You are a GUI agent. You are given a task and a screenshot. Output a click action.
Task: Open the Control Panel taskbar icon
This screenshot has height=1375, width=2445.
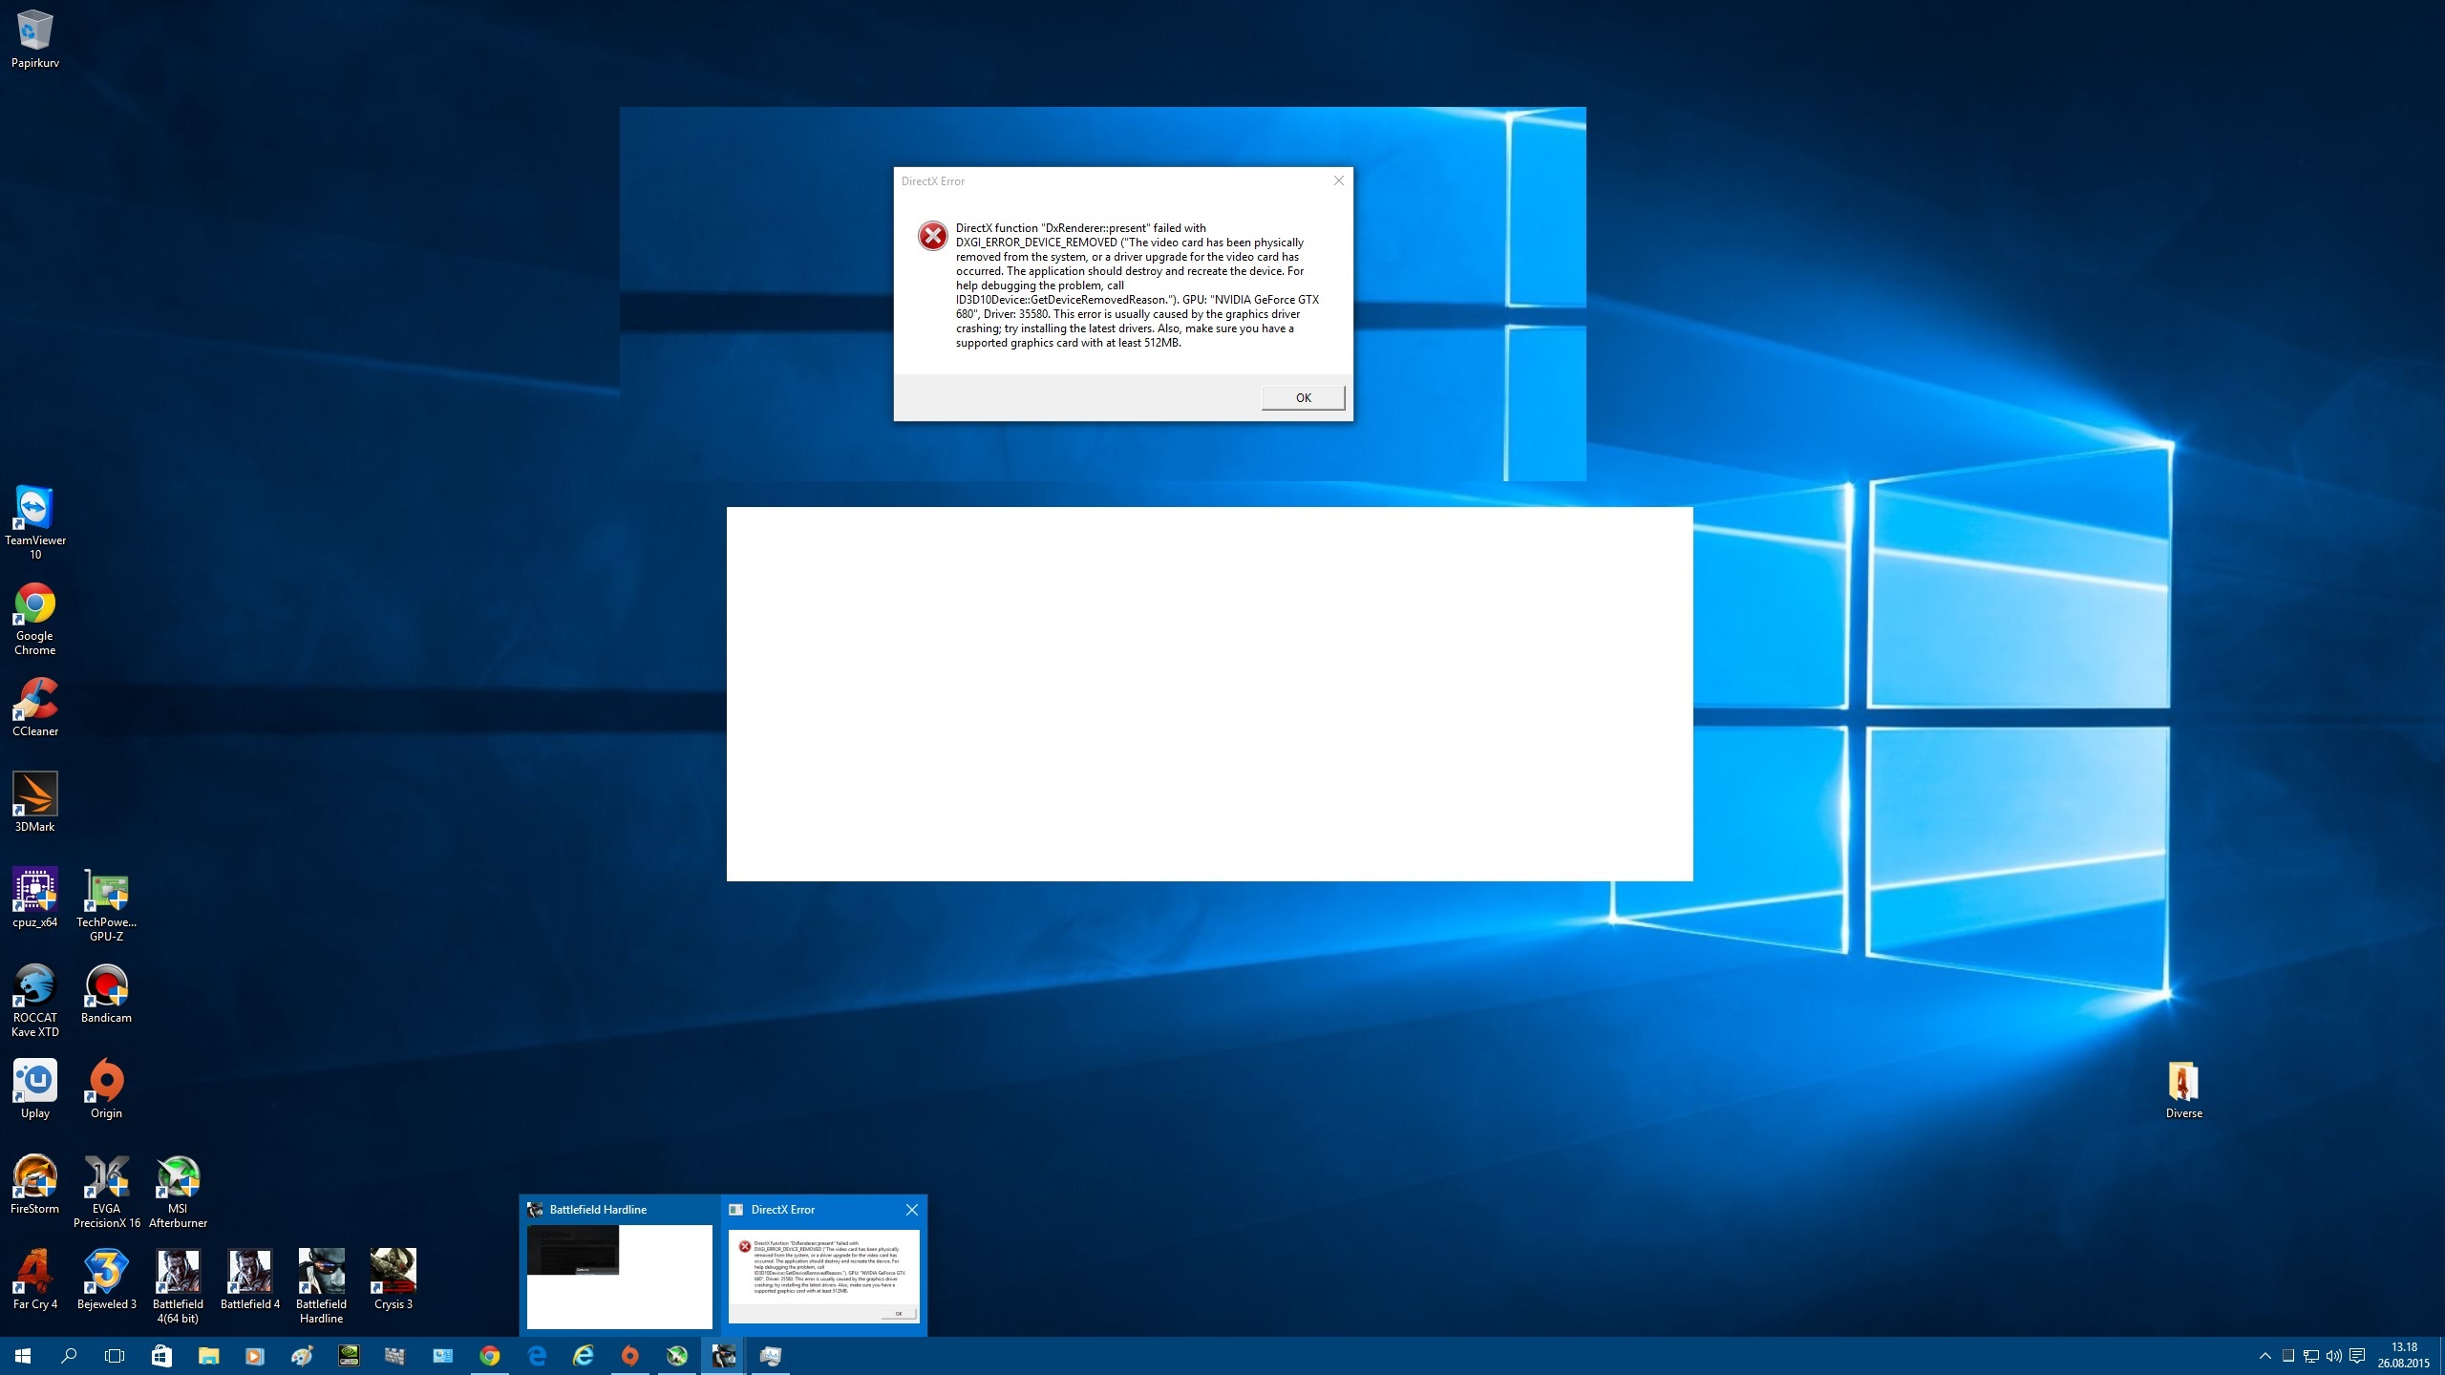pos(442,1356)
